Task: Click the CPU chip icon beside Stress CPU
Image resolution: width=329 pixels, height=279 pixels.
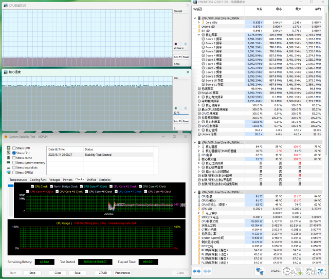Action: coord(9,148)
